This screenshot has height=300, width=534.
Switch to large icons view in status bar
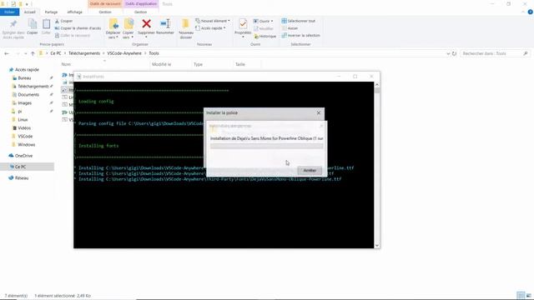tap(528, 295)
